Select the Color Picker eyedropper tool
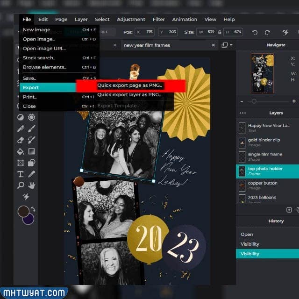 click(x=31, y=174)
